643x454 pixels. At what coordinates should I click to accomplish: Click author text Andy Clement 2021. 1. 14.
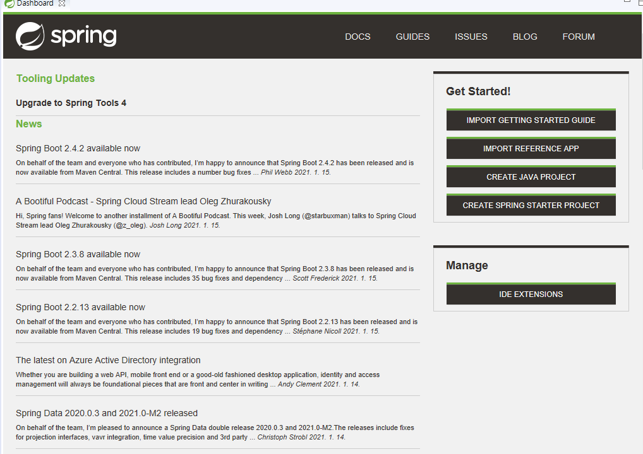[318, 384]
